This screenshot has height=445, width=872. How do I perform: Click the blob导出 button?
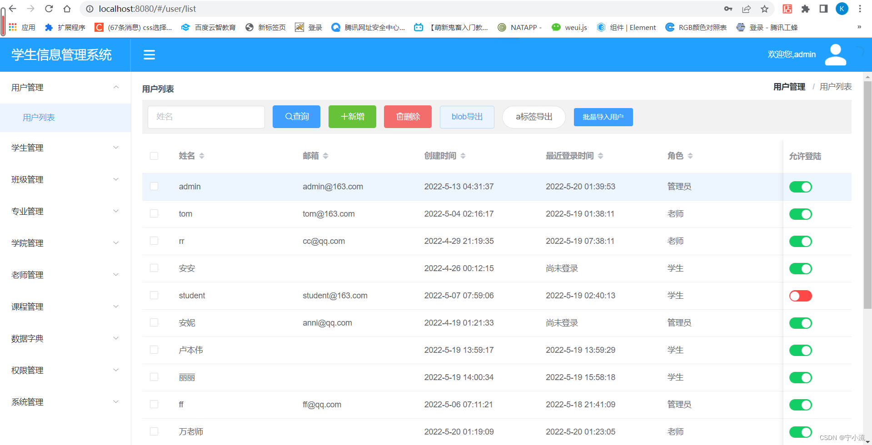[x=467, y=117]
